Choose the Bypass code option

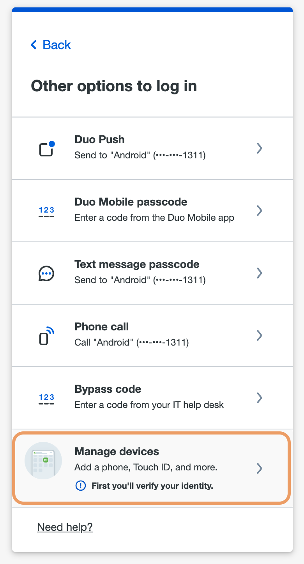[152, 397]
